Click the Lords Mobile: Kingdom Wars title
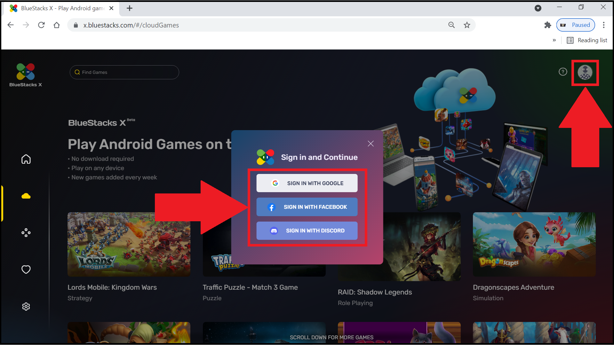Image resolution: width=614 pixels, height=345 pixels. click(112, 287)
